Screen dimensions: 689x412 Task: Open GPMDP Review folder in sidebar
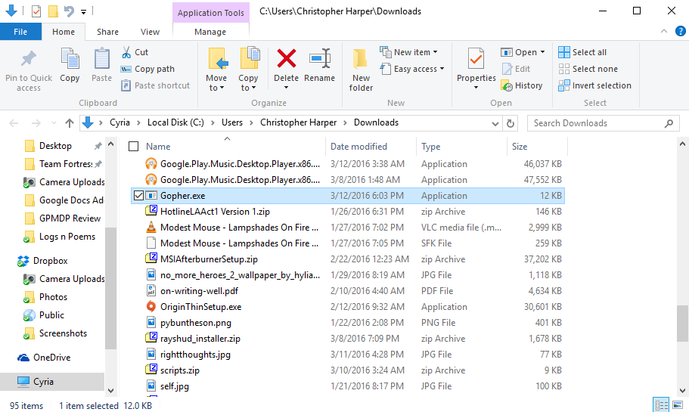click(x=70, y=218)
